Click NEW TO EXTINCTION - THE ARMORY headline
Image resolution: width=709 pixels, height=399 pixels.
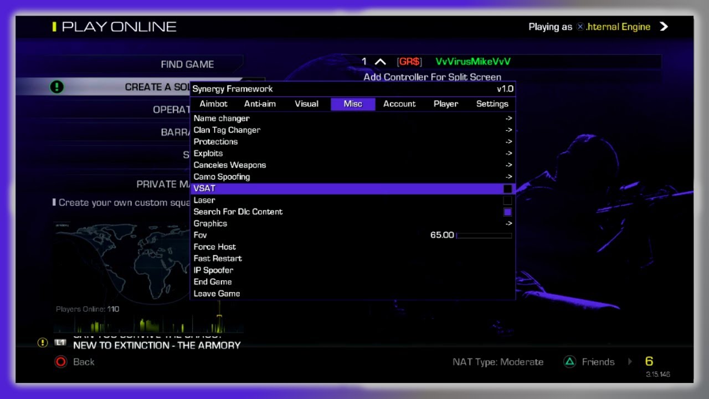tap(157, 345)
